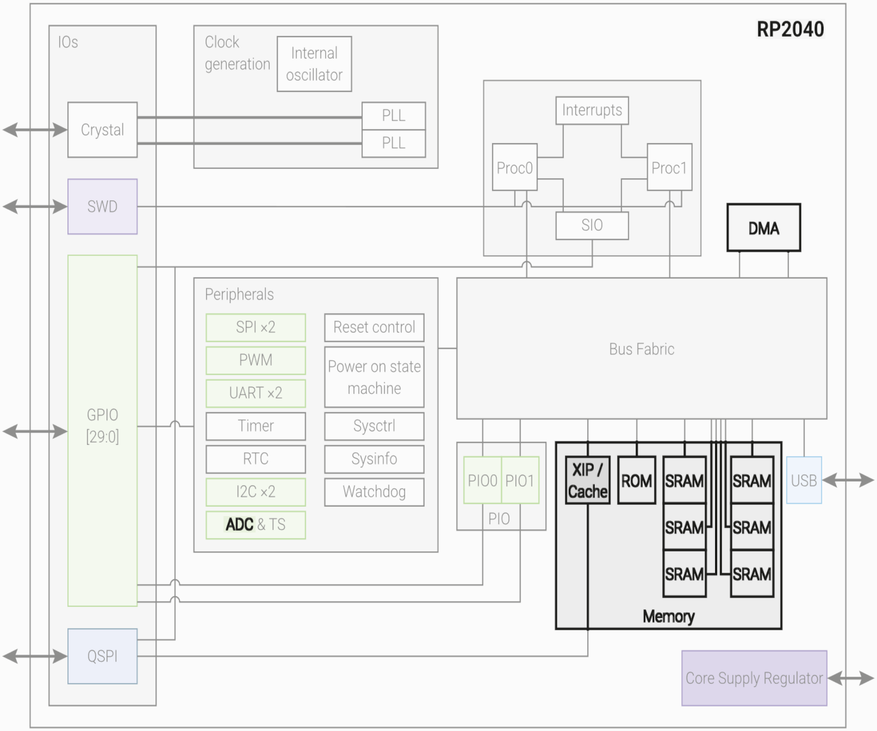Select the XIP / Cache block
Viewport: 877px width, 731px height.
[588, 480]
